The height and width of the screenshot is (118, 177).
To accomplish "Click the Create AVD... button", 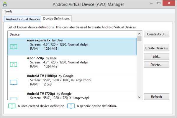I will click(x=156, y=34).
